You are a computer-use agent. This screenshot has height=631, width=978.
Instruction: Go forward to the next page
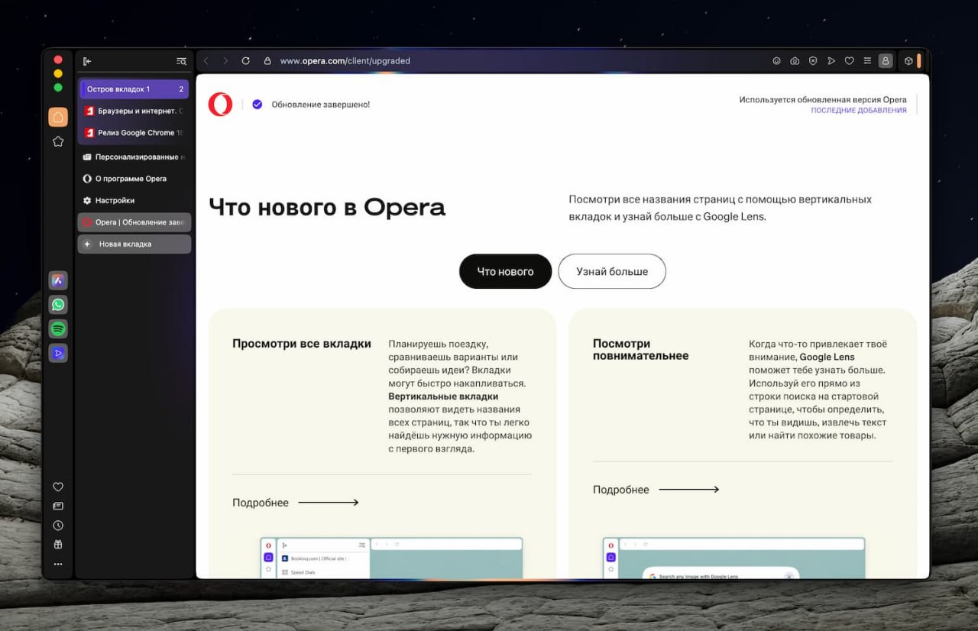pyautogui.click(x=225, y=61)
